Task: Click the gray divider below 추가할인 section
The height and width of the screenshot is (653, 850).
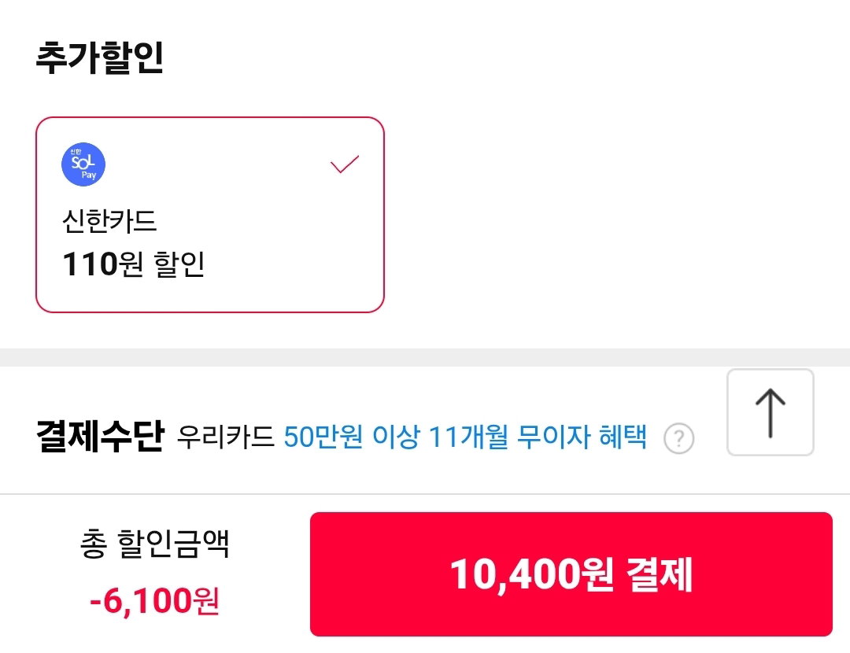Action: coord(425,358)
